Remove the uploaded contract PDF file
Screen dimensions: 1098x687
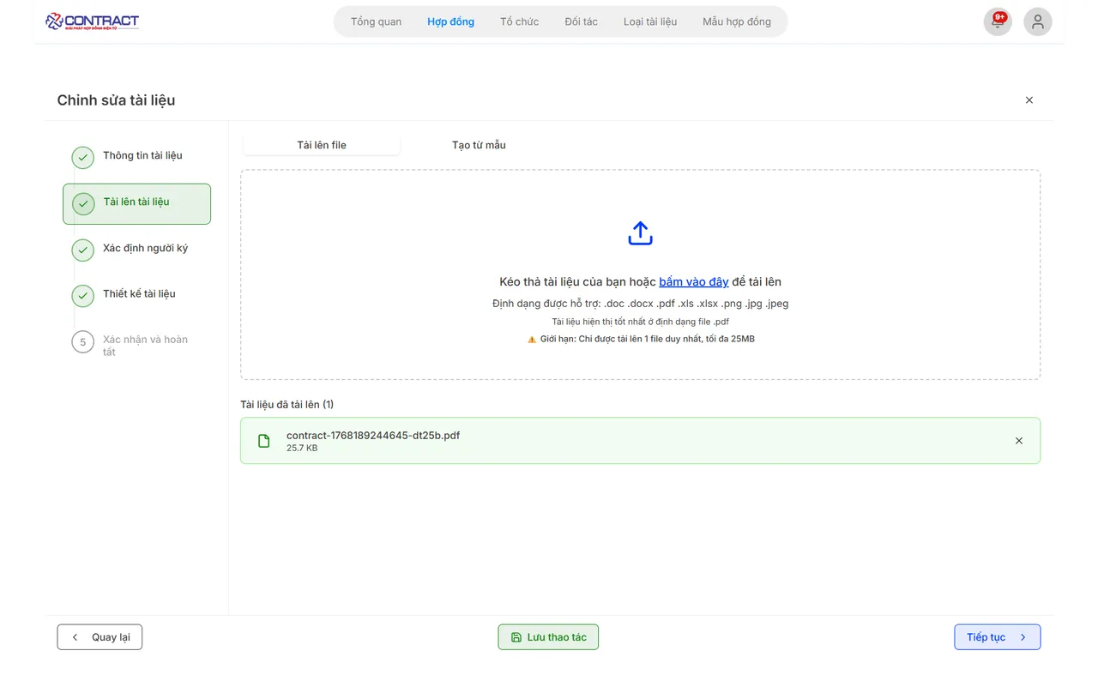[1018, 441]
